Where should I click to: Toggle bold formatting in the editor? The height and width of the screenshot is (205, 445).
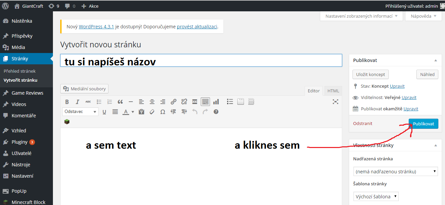tap(67, 102)
